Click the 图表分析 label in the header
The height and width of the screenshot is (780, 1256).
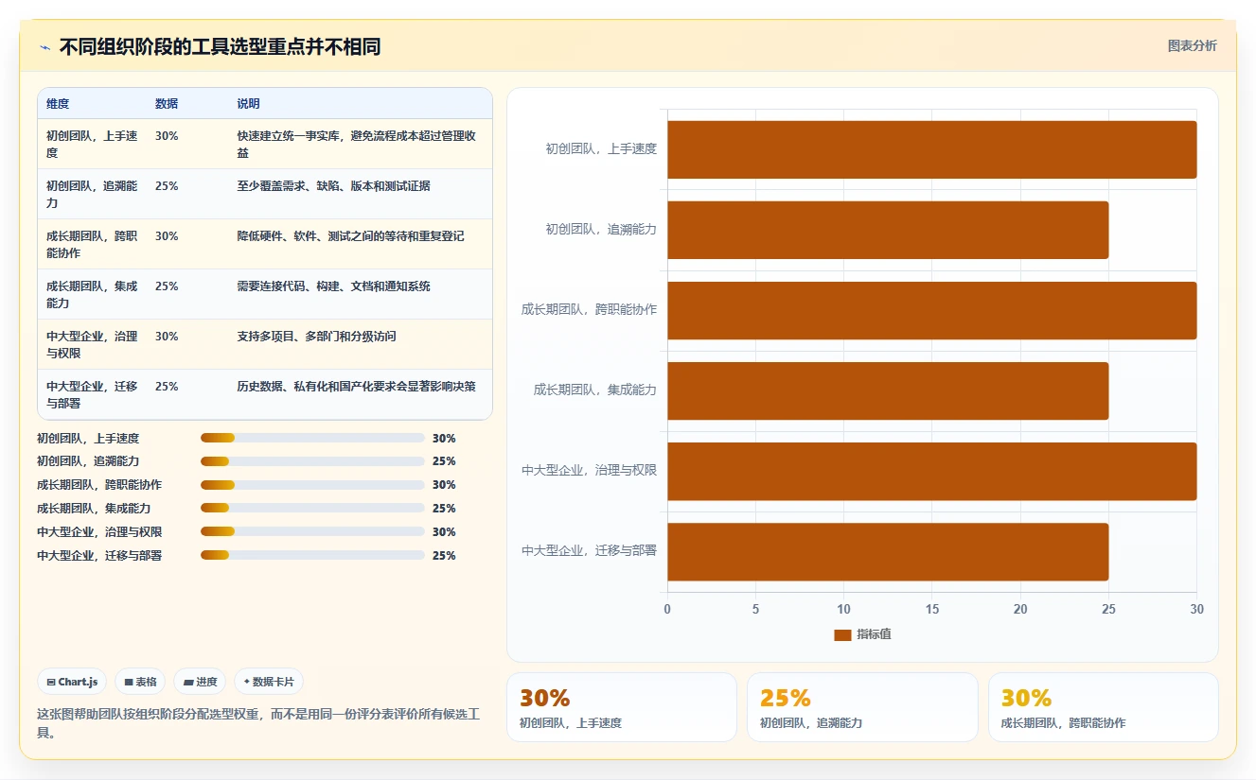click(1192, 45)
